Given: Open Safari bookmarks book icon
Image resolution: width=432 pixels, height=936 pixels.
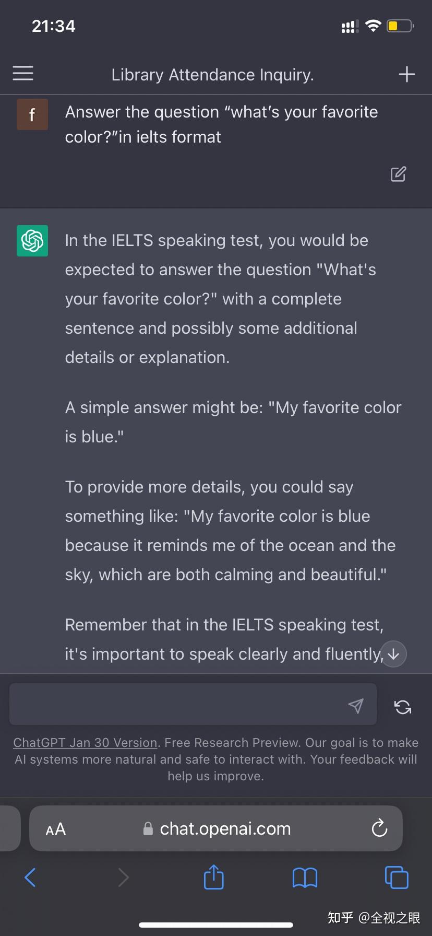Looking at the screenshot, I should tap(305, 877).
